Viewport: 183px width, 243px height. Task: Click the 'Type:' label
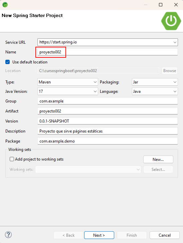coord(10,82)
